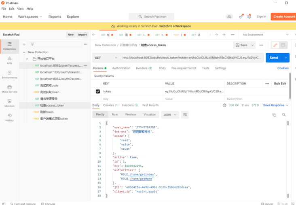Search within the response body
Viewport: 296px width, 205px height.
point(283,115)
